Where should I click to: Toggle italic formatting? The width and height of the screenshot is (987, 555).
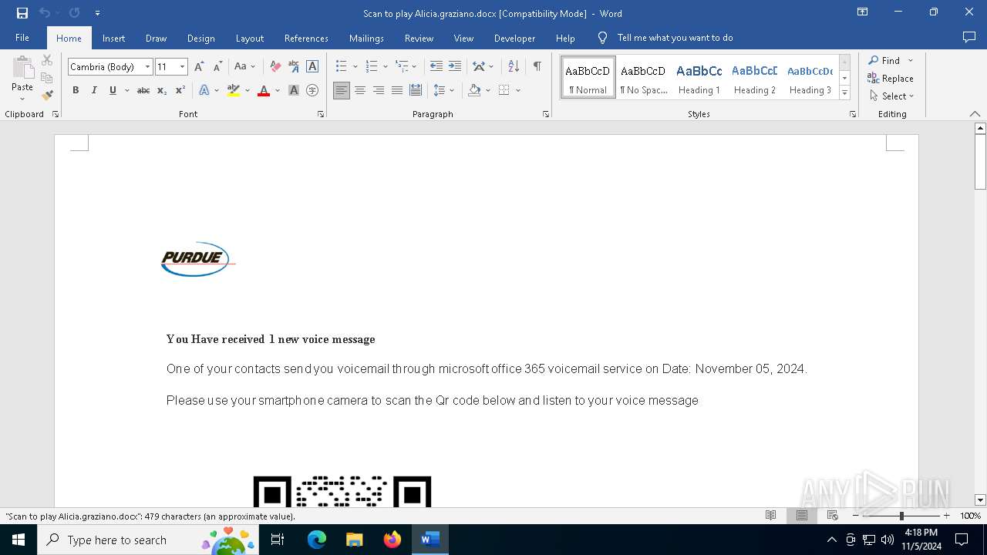(x=94, y=90)
